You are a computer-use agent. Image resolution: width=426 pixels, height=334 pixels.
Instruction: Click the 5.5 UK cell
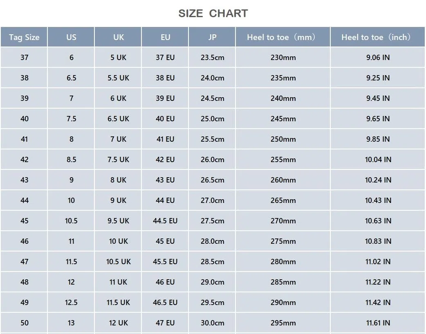(x=118, y=78)
